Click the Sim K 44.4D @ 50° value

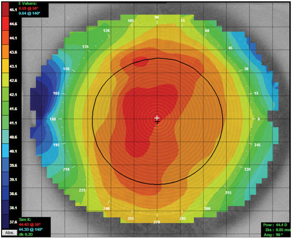pyautogui.click(x=29, y=224)
